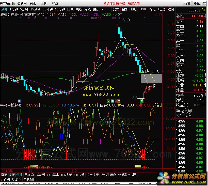The height and width of the screenshot is (186, 208).
Task: Add stock via +自选 button
Action: [x=162, y=9]
